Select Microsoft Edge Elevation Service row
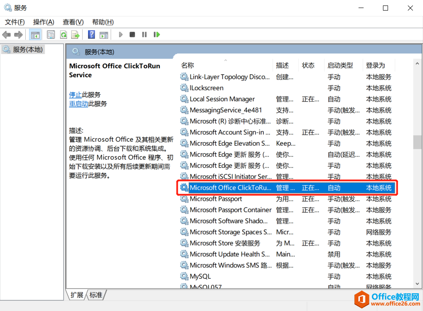The width and height of the screenshot is (423, 311). 286,143
